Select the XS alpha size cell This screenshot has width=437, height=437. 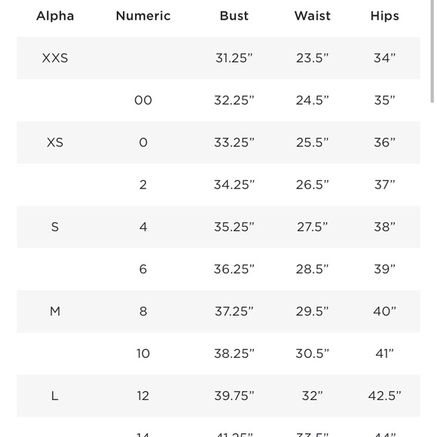tap(55, 142)
